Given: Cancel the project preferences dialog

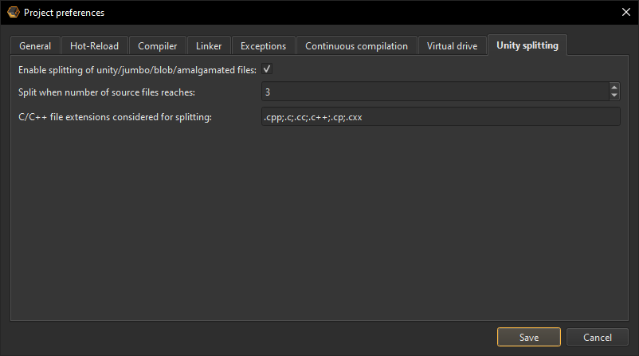Looking at the screenshot, I should pos(598,337).
